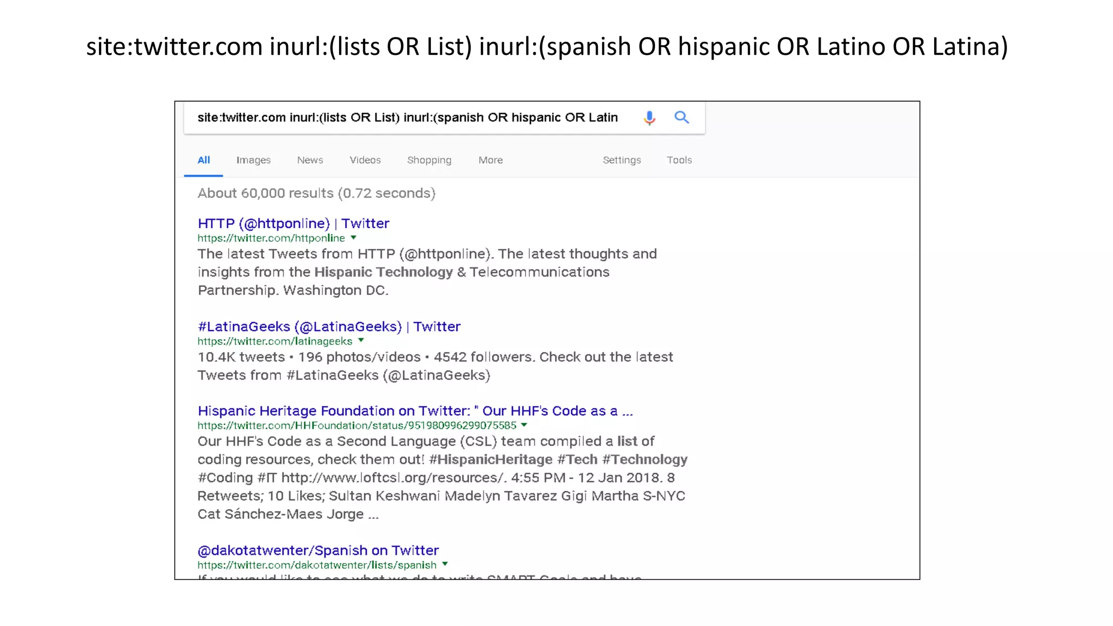Image resolution: width=1113 pixels, height=626 pixels.
Task: Click the https://twitter.com/latinageeks green URL
Action: pyautogui.click(x=275, y=341)
